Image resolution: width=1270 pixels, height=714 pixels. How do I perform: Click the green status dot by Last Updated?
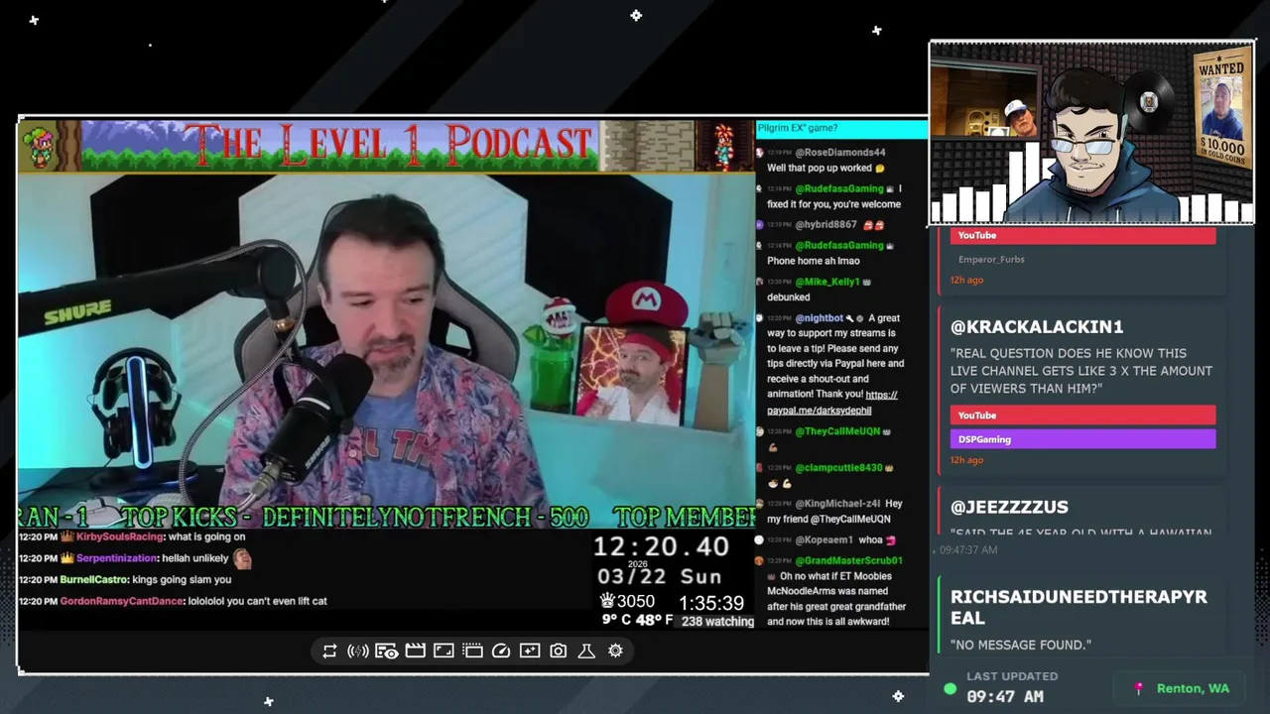tap(950, 688)
